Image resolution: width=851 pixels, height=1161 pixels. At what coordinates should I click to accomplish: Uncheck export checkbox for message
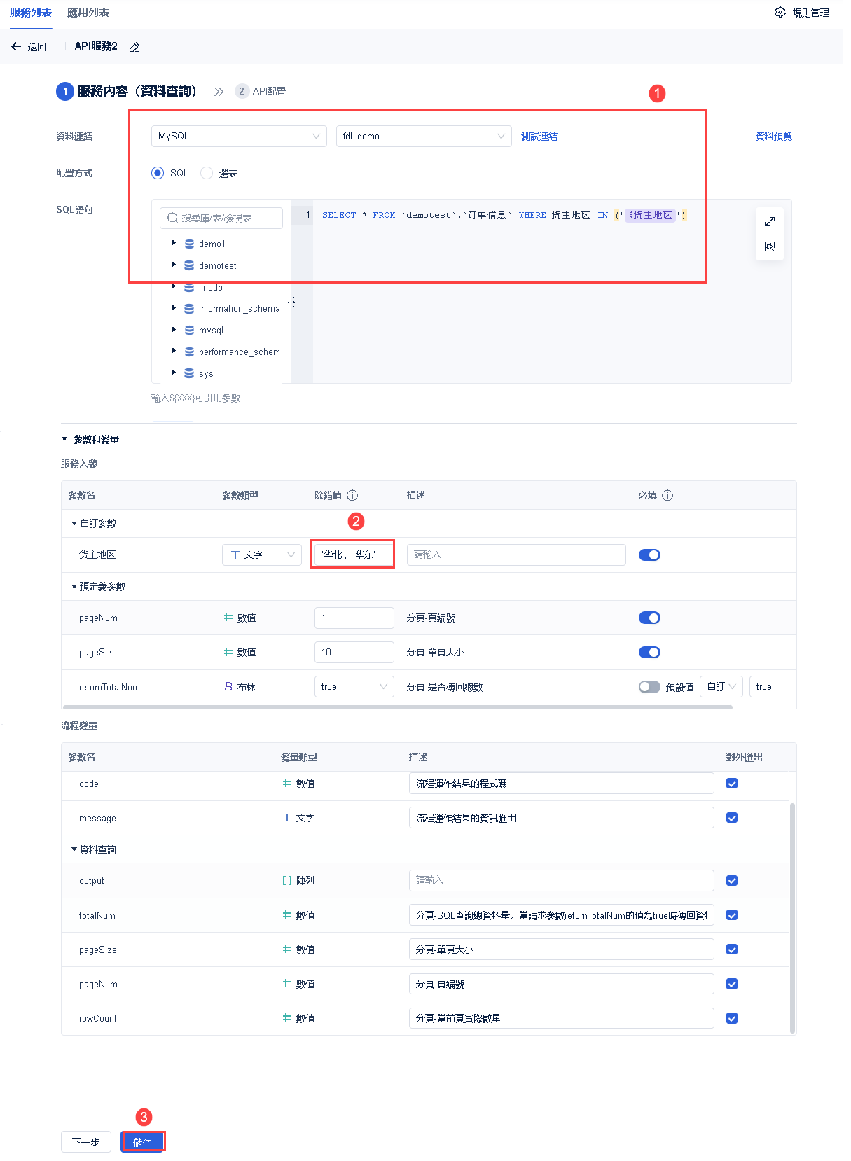732,818
